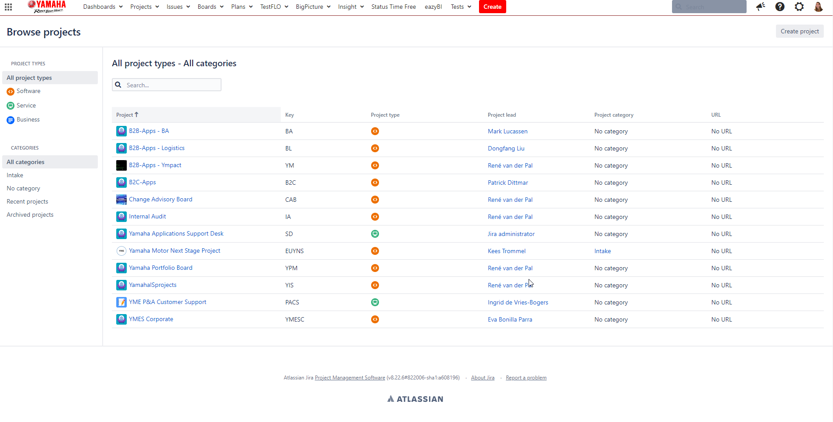Screen dimensions: 833x422
Task: Click the Change Advisory Board project avatar
Action: click(122, 200)
